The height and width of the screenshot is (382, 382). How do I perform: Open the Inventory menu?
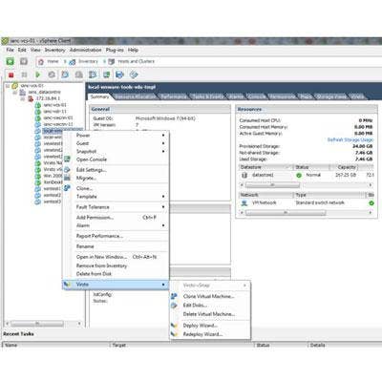(54, 50)
